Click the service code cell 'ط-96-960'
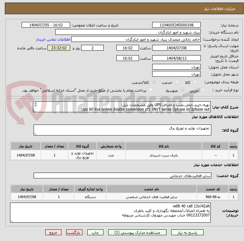This screenshot has width=244, height=241. (213, 197)
